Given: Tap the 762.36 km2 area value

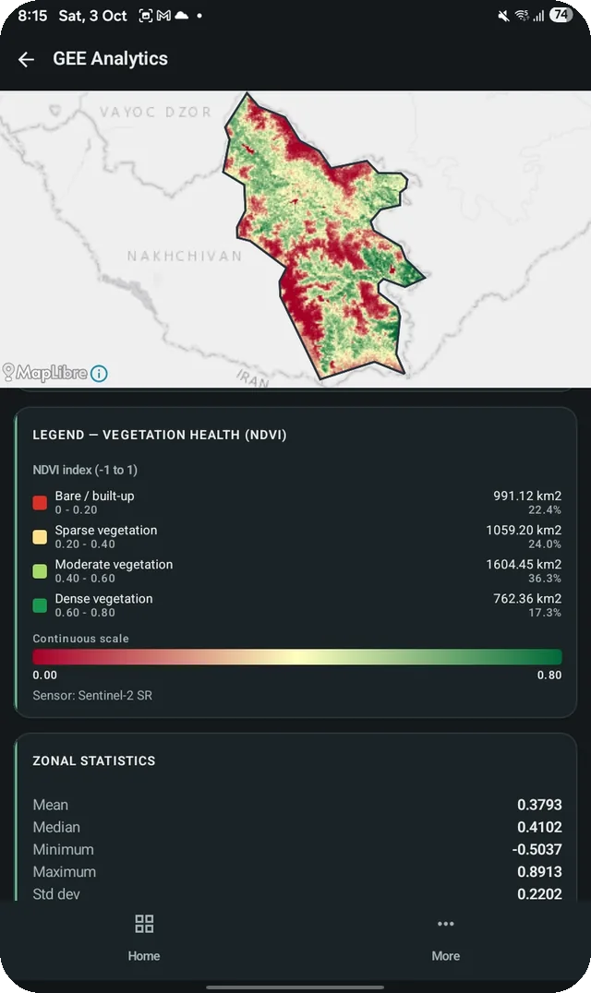Looking at the screenshot, I should (x=527, y=598).
